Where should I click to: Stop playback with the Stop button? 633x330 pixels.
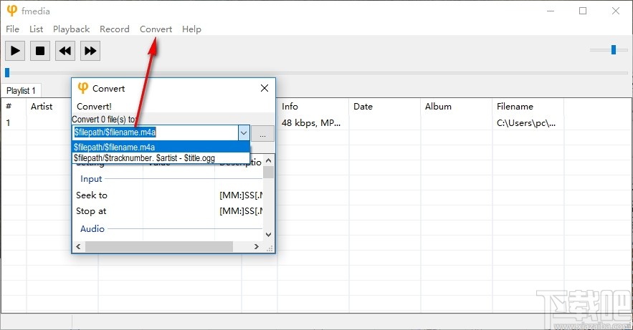point(40,51)
